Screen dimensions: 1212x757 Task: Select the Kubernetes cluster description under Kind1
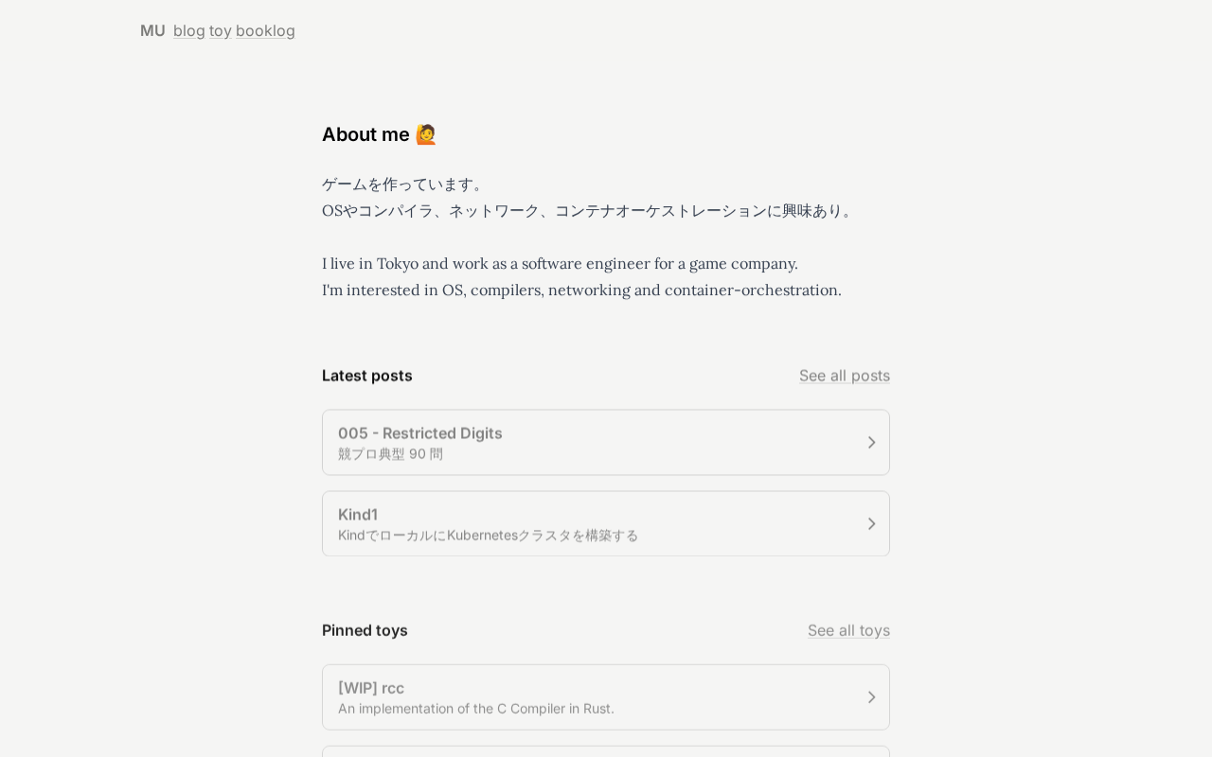[x=489, y=536]
